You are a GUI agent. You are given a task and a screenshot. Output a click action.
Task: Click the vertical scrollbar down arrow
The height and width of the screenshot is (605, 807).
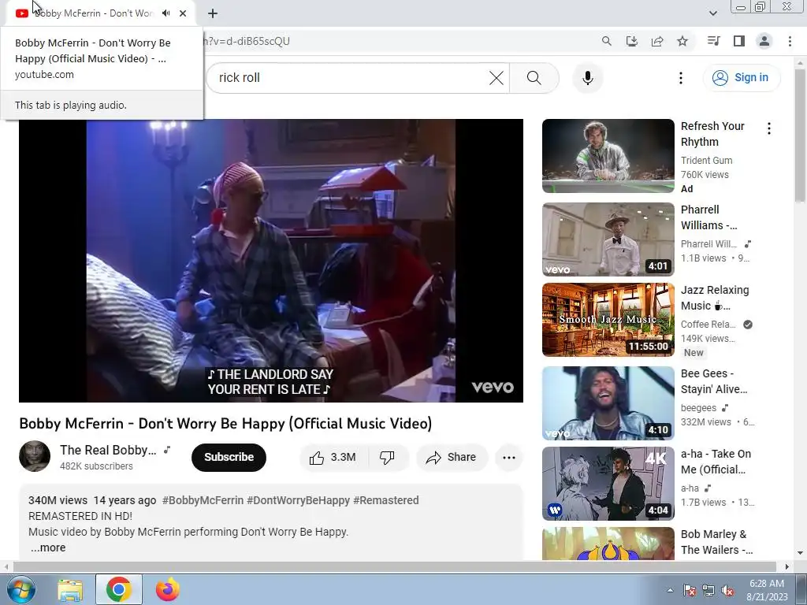800,553
